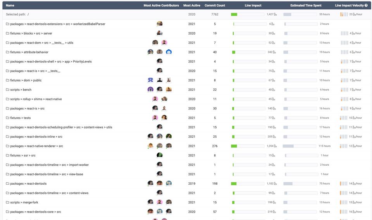Open fixtures > dom > public
The width and height of the screenshot is (372, 220).
pos(26,80)
